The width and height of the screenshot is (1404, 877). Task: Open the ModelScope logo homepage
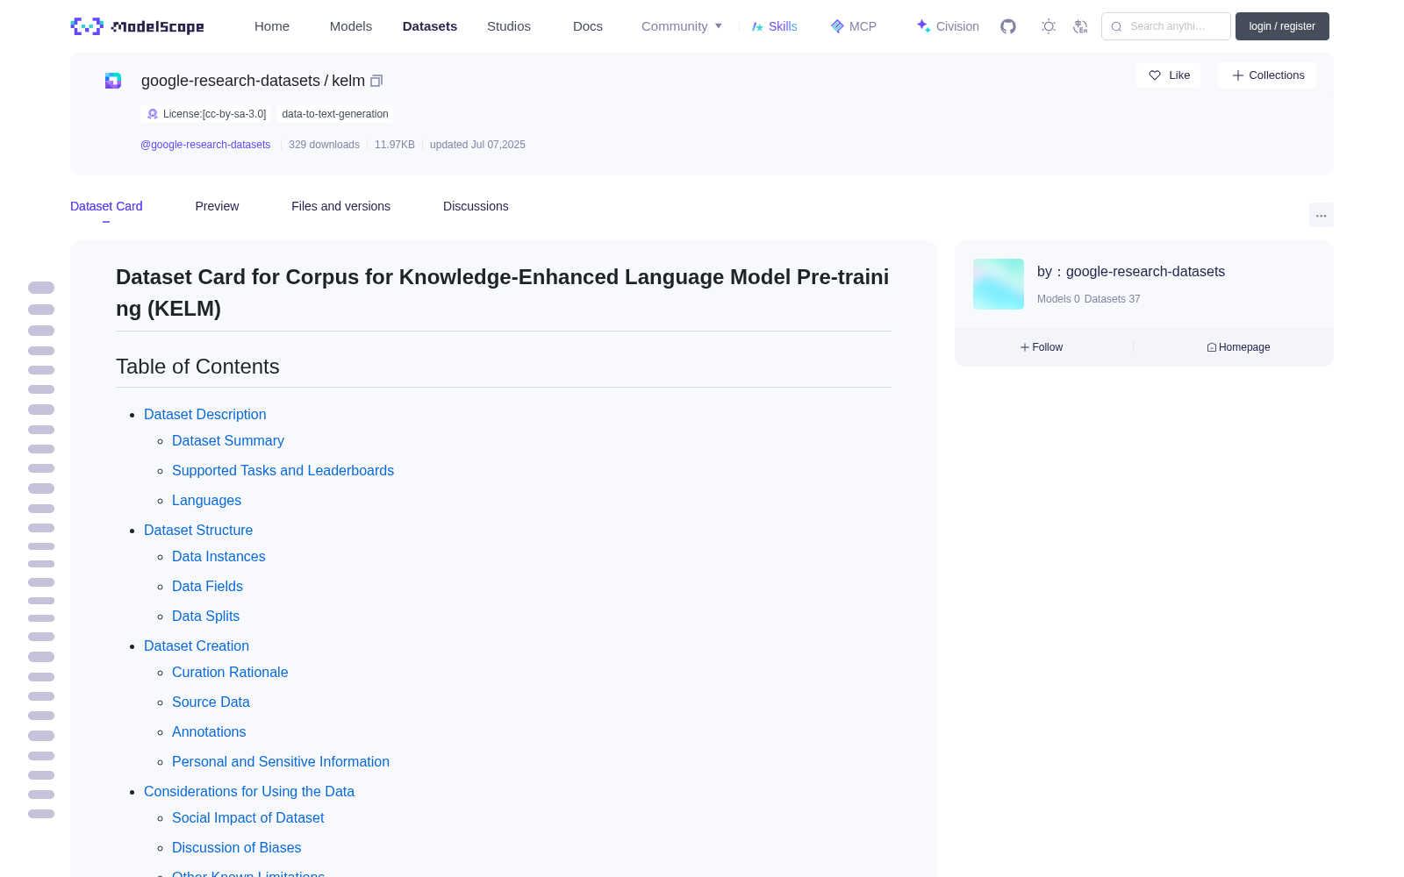coord(137,26)
